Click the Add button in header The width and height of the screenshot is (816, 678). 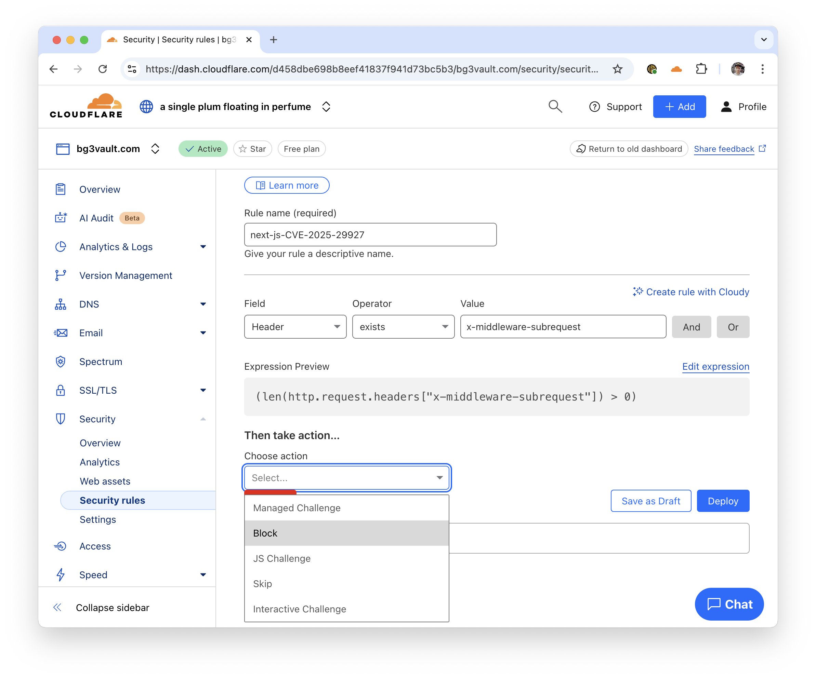(x=679, y=106)
